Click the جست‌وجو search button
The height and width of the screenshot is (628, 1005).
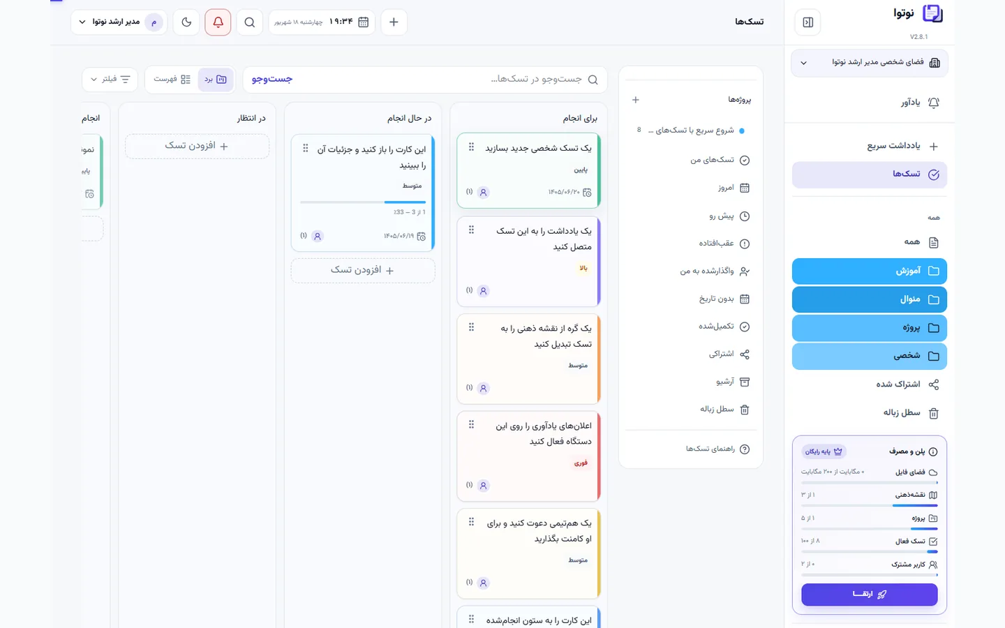(x=272, y=80)
